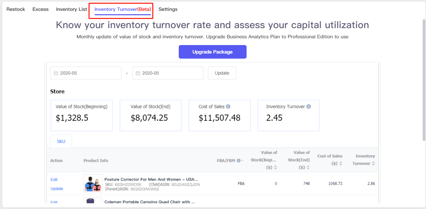Sort by Value of Stock(End) column arrows

tap(308, 167)
